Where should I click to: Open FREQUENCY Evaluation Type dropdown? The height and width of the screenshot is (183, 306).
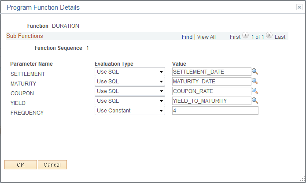point(130,111)
